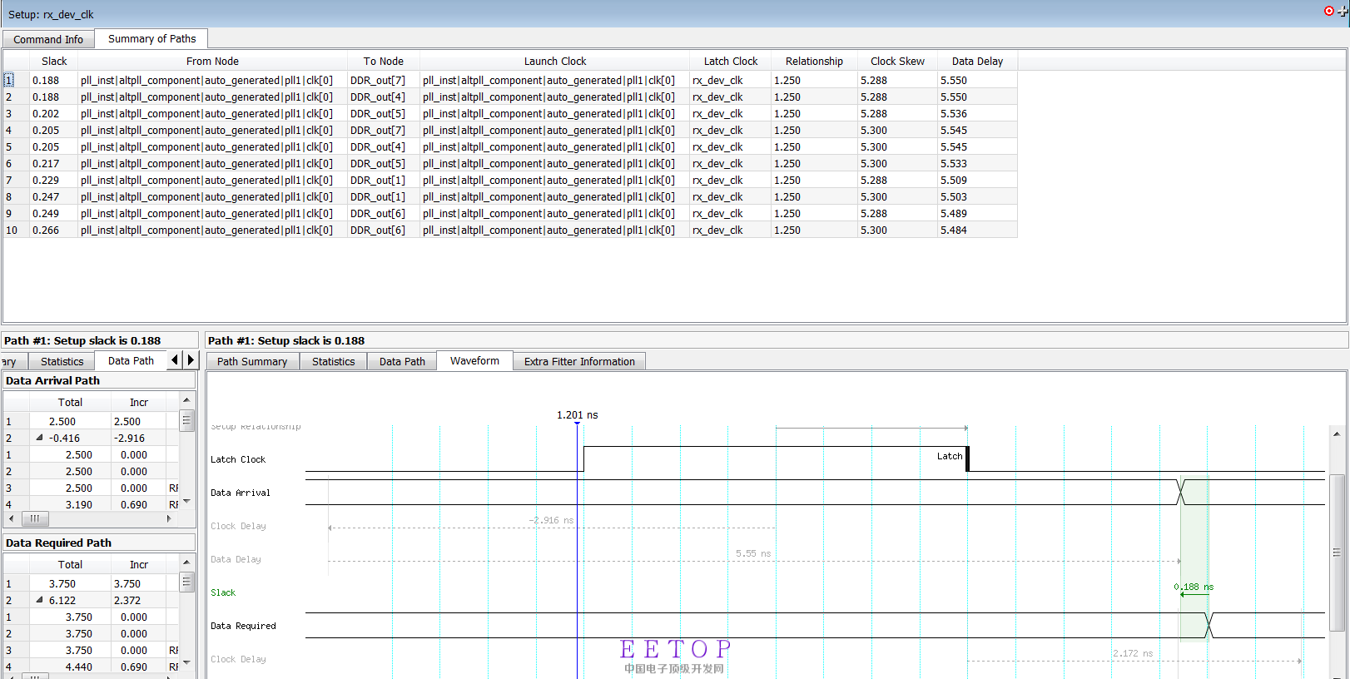The height and width of the screenshot is (679, 1350).
Task: Click the Data Delay column header
Action: tap(977, 62)
